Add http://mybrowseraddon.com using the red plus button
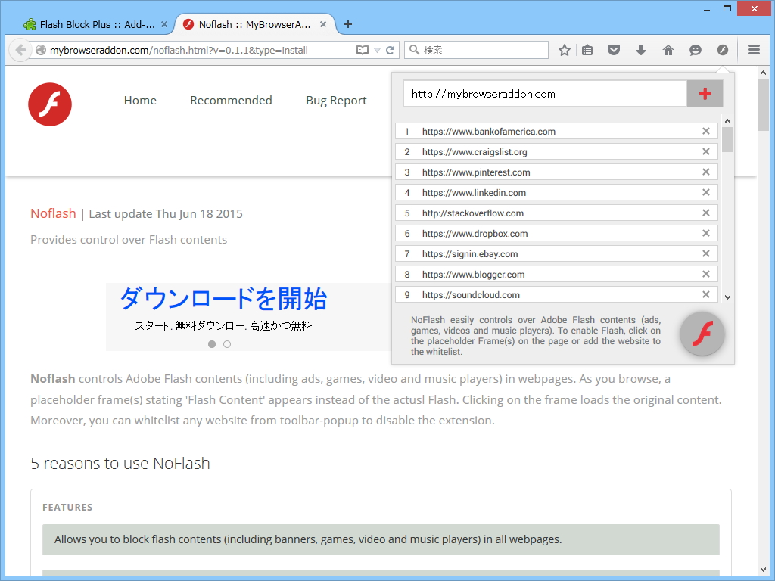Image resolution: width=775 pixels, height=581 pixels. coord(704,93)
